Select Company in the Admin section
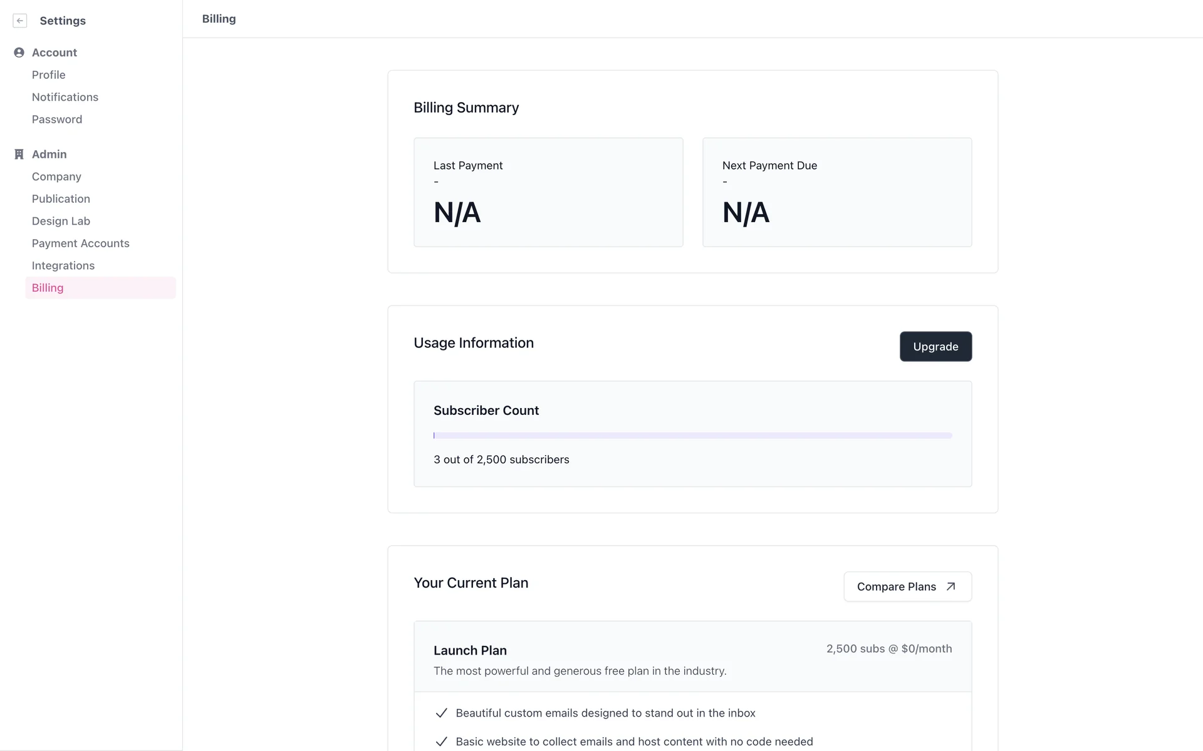Viewport: 1203px width, 751px height. click(56, 176)
